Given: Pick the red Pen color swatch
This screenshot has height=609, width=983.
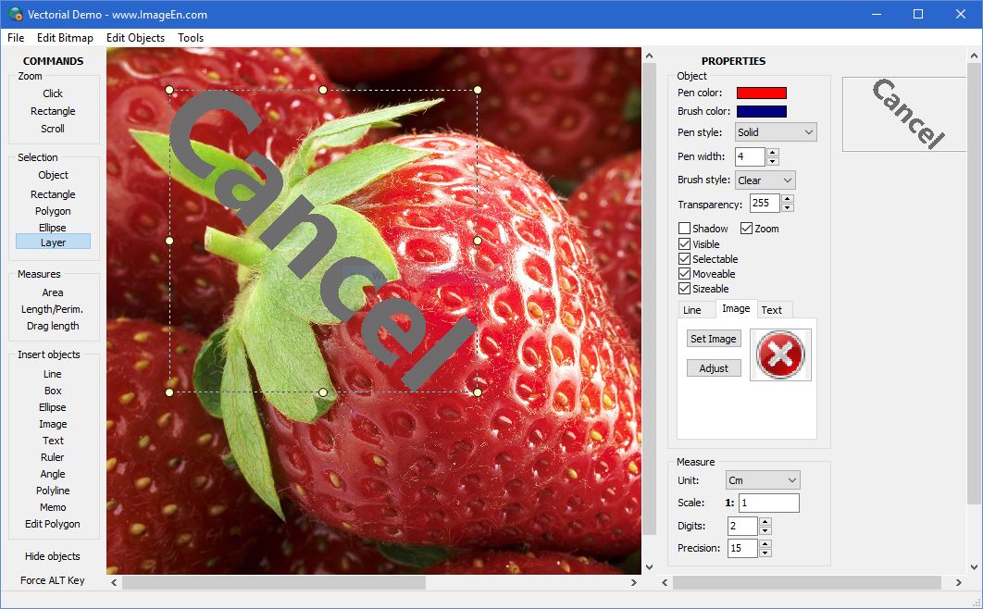Looking at the screenshot, I should click(x=762, y=93).
